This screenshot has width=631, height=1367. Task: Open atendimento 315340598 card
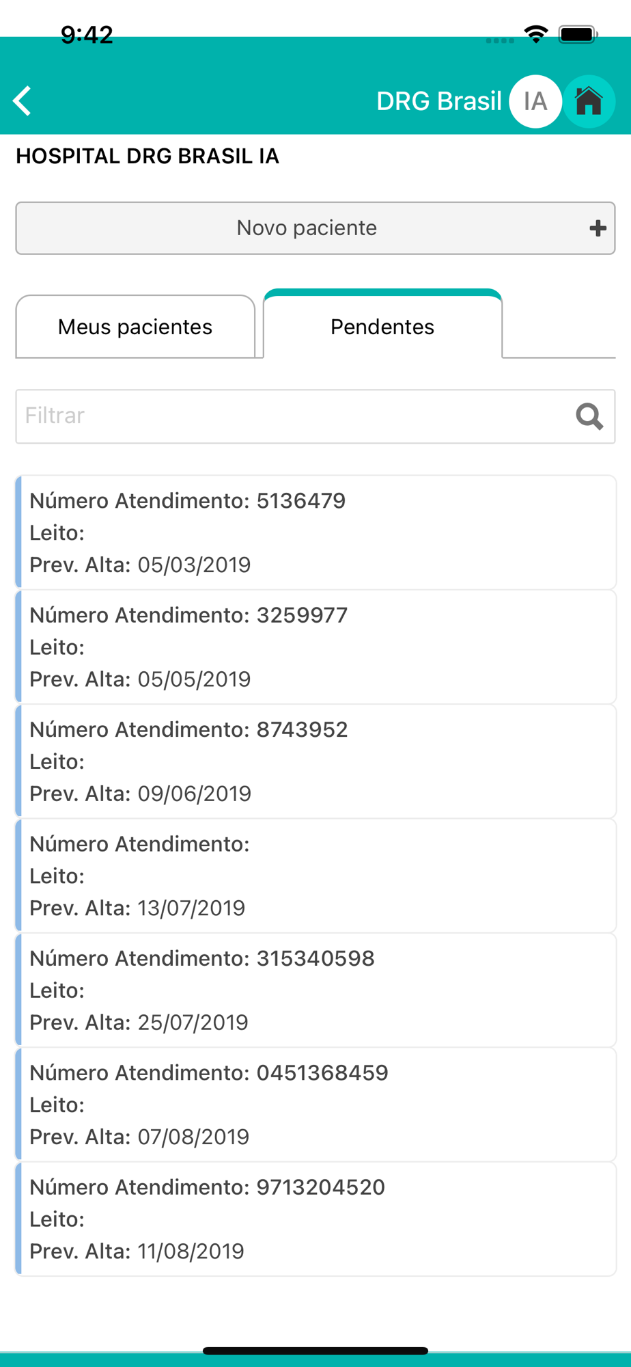(x=315, y=990)
